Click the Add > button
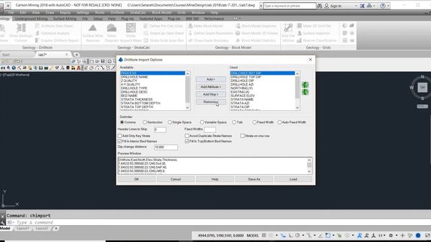Viewport: 431px width, 242px height. 211,79
